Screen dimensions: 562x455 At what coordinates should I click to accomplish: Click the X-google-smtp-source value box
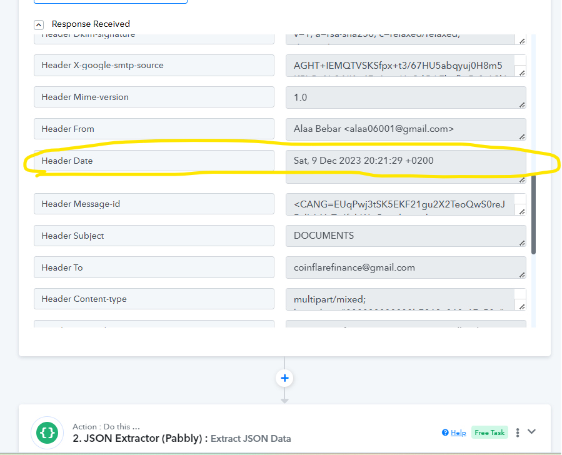406,66
